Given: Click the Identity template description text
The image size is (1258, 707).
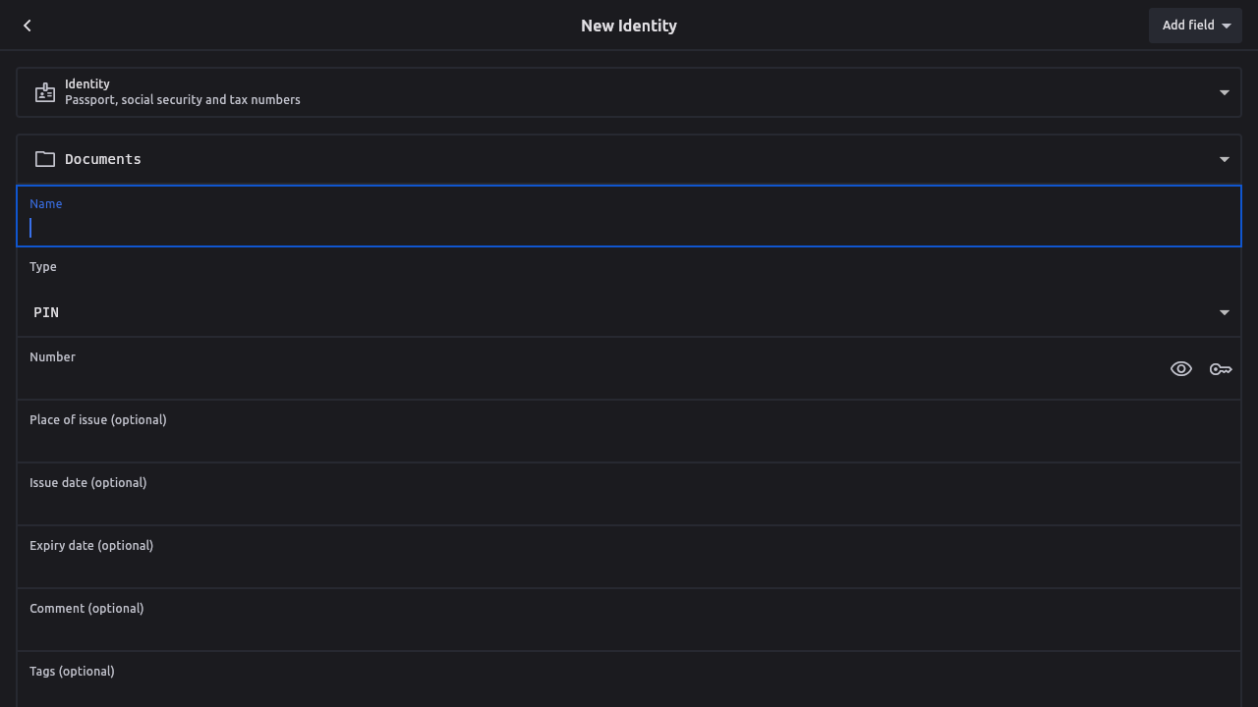Looking at the screenshot, I should tap(183, 100).
